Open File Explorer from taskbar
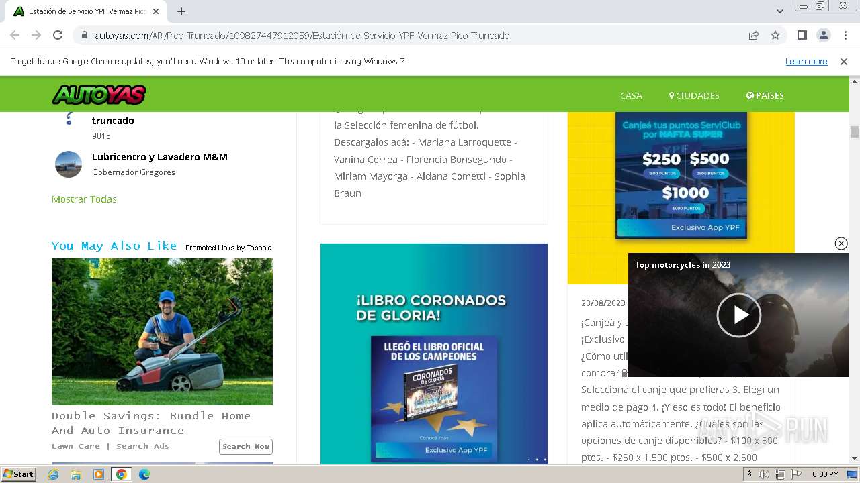Image resolution: width=860 pixels, height=483 pixels. click(x=76, y=474)
